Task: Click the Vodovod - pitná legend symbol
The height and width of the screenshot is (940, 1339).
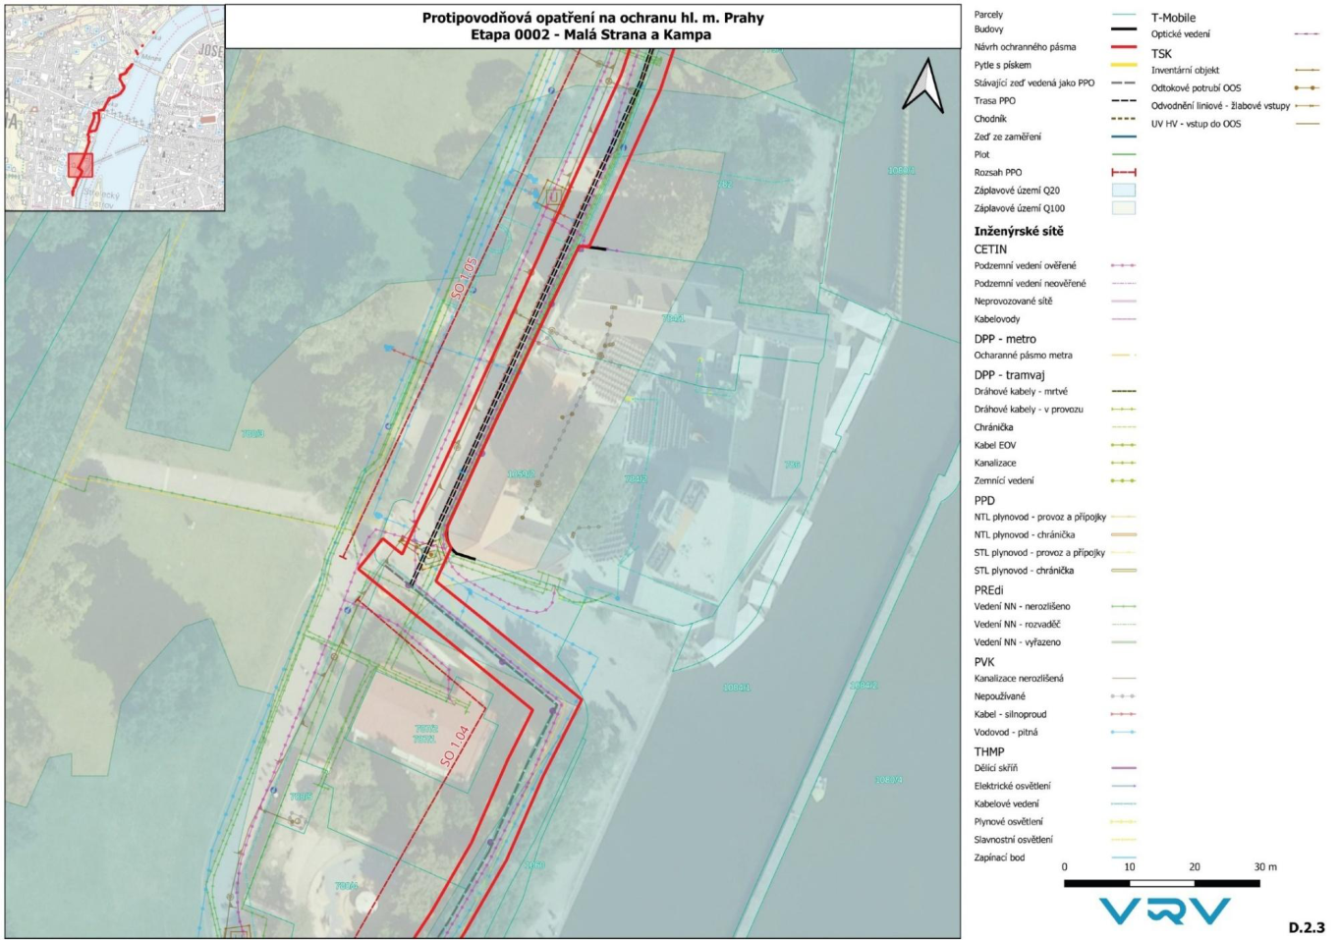Action: 1123,733
